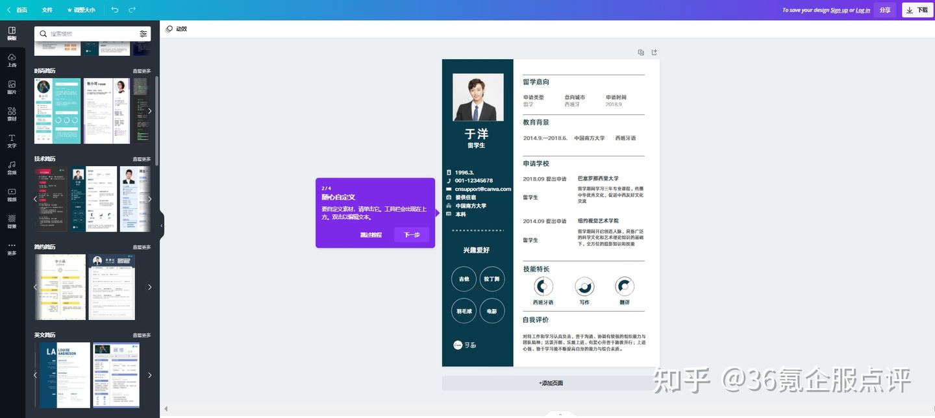935x418 pixels.
Task: Click the Sign up link in top bar
Action: 838,9
